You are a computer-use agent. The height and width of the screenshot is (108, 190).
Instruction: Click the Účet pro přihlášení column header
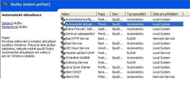pos(167,14)
